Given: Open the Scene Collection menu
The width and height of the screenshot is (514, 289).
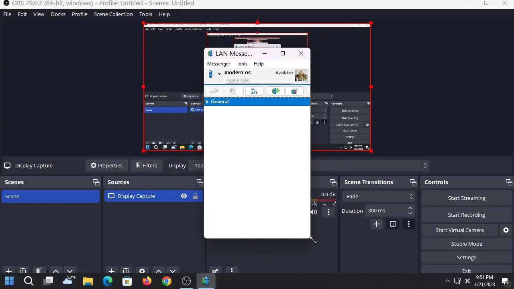Looking at the screenshot, I should tap(113, 14).
